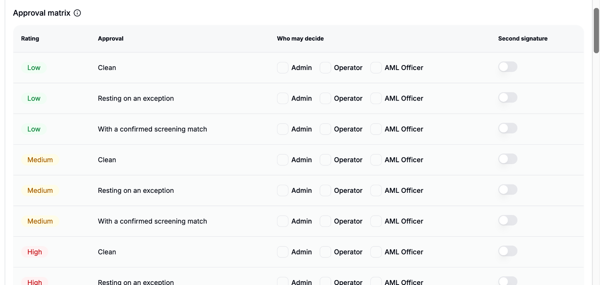Tick Admin in the High Clean row
The height and width of the screenshot is (285, 600).
283,252
